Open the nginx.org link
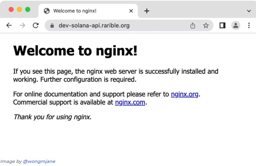 click(x=185, y=94)
